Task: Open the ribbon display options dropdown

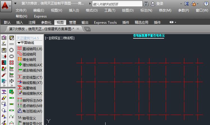Action: click(173, 22)
